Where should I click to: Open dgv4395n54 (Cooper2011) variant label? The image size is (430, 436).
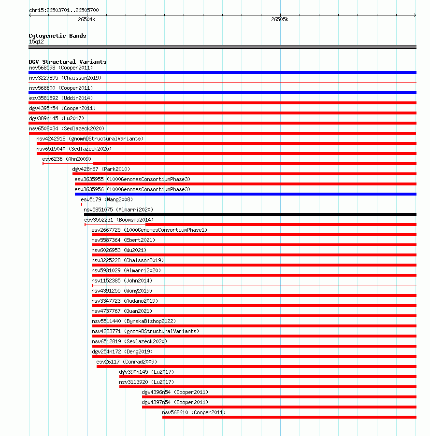(x=62, y=109)
